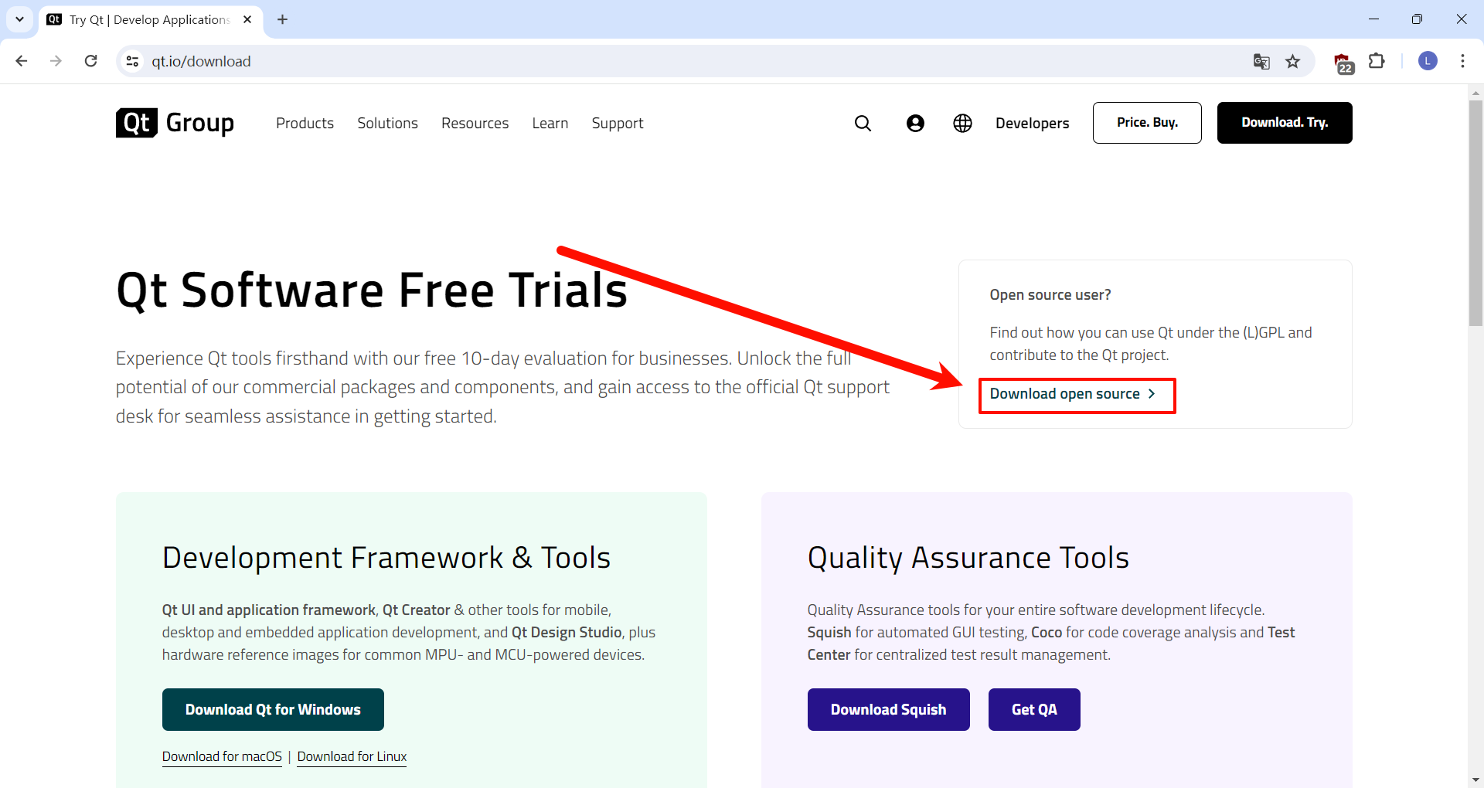This screenshot has height=788, width=1484.
Task: Click the Qt Group logo
Action: pos(175,123)
